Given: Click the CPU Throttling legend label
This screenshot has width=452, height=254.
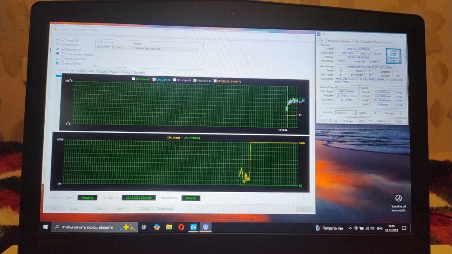Looking at the screenshot, I should 192,138.
